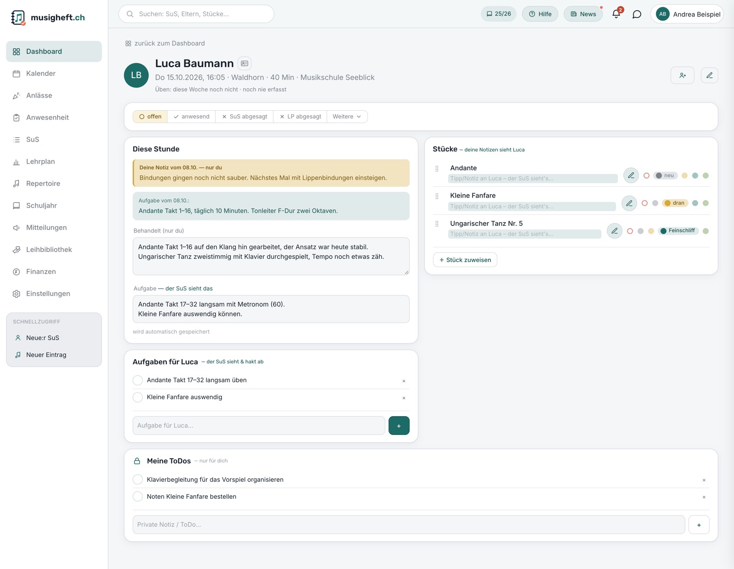
Task: Remove task Kleine Fanfare auswendig
Action: click(x=404, y=398)
